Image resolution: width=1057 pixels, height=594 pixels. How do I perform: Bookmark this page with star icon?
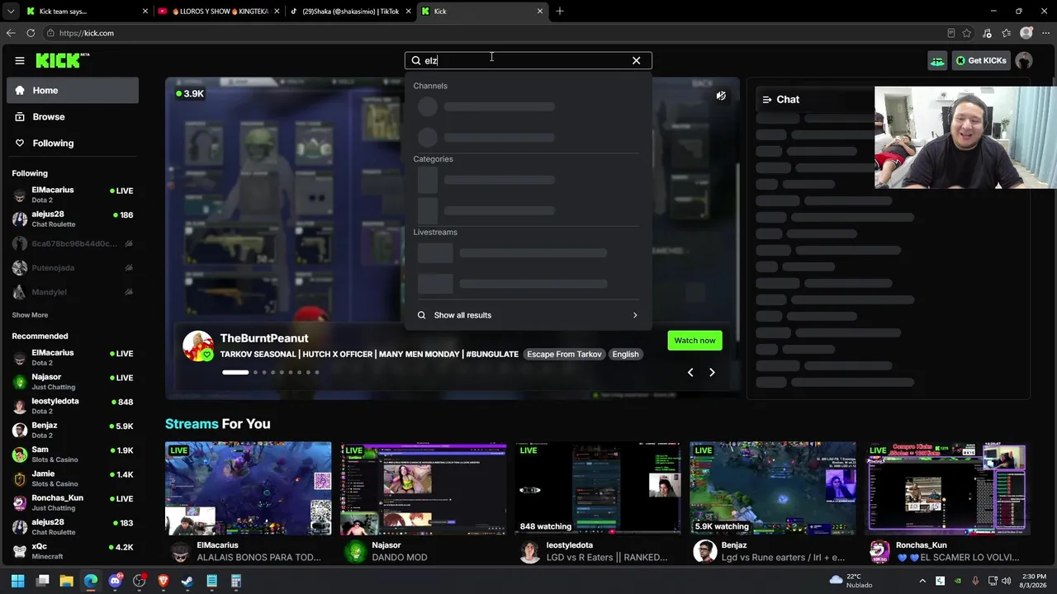coord(967,33)
